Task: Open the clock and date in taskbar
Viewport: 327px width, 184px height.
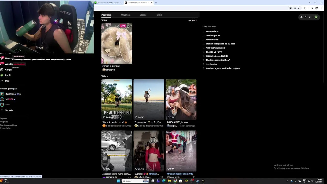Action: [x=319, y=181]
